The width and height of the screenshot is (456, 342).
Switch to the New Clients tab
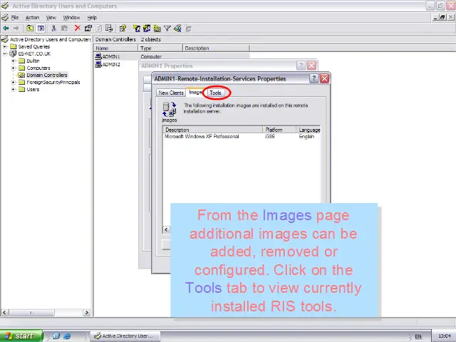(x=171, y=93)
